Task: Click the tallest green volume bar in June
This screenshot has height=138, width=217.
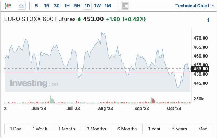Action: pyautogui.click(x=50, y=99)
